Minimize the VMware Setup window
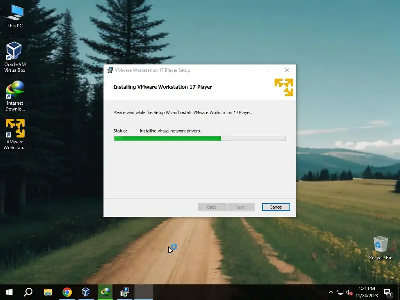Image resolution: width=400 pixels, height=300 pixels. coord(252,70)
